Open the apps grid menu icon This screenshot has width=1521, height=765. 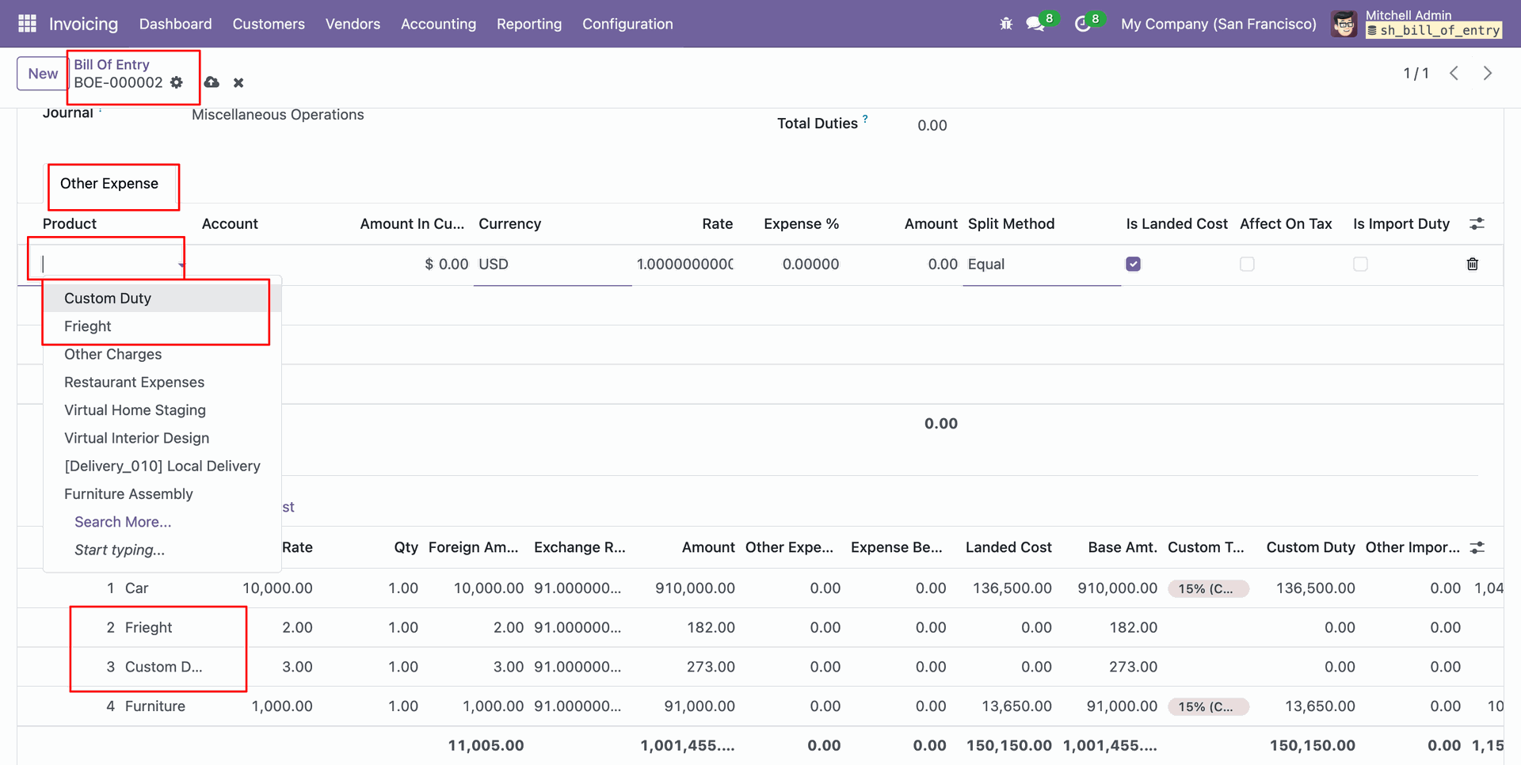(27, 24)
